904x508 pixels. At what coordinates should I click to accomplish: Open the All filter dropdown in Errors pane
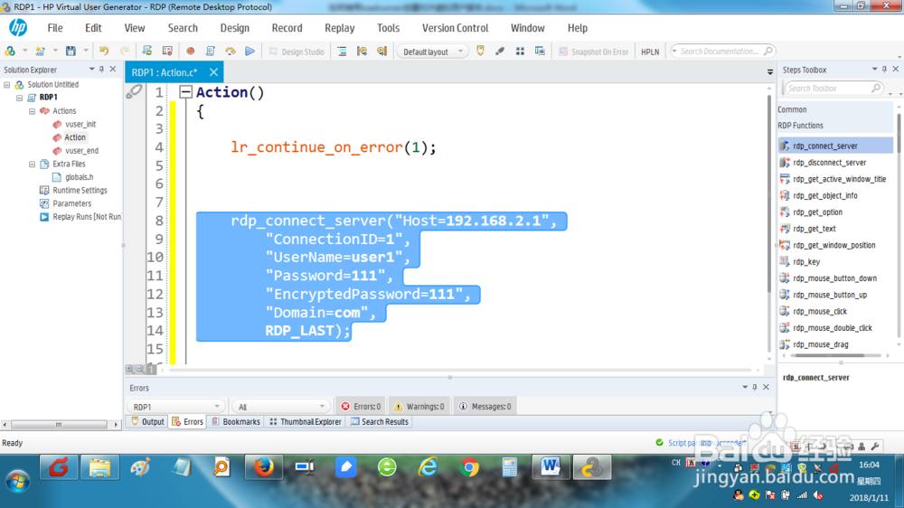[280, 407]
